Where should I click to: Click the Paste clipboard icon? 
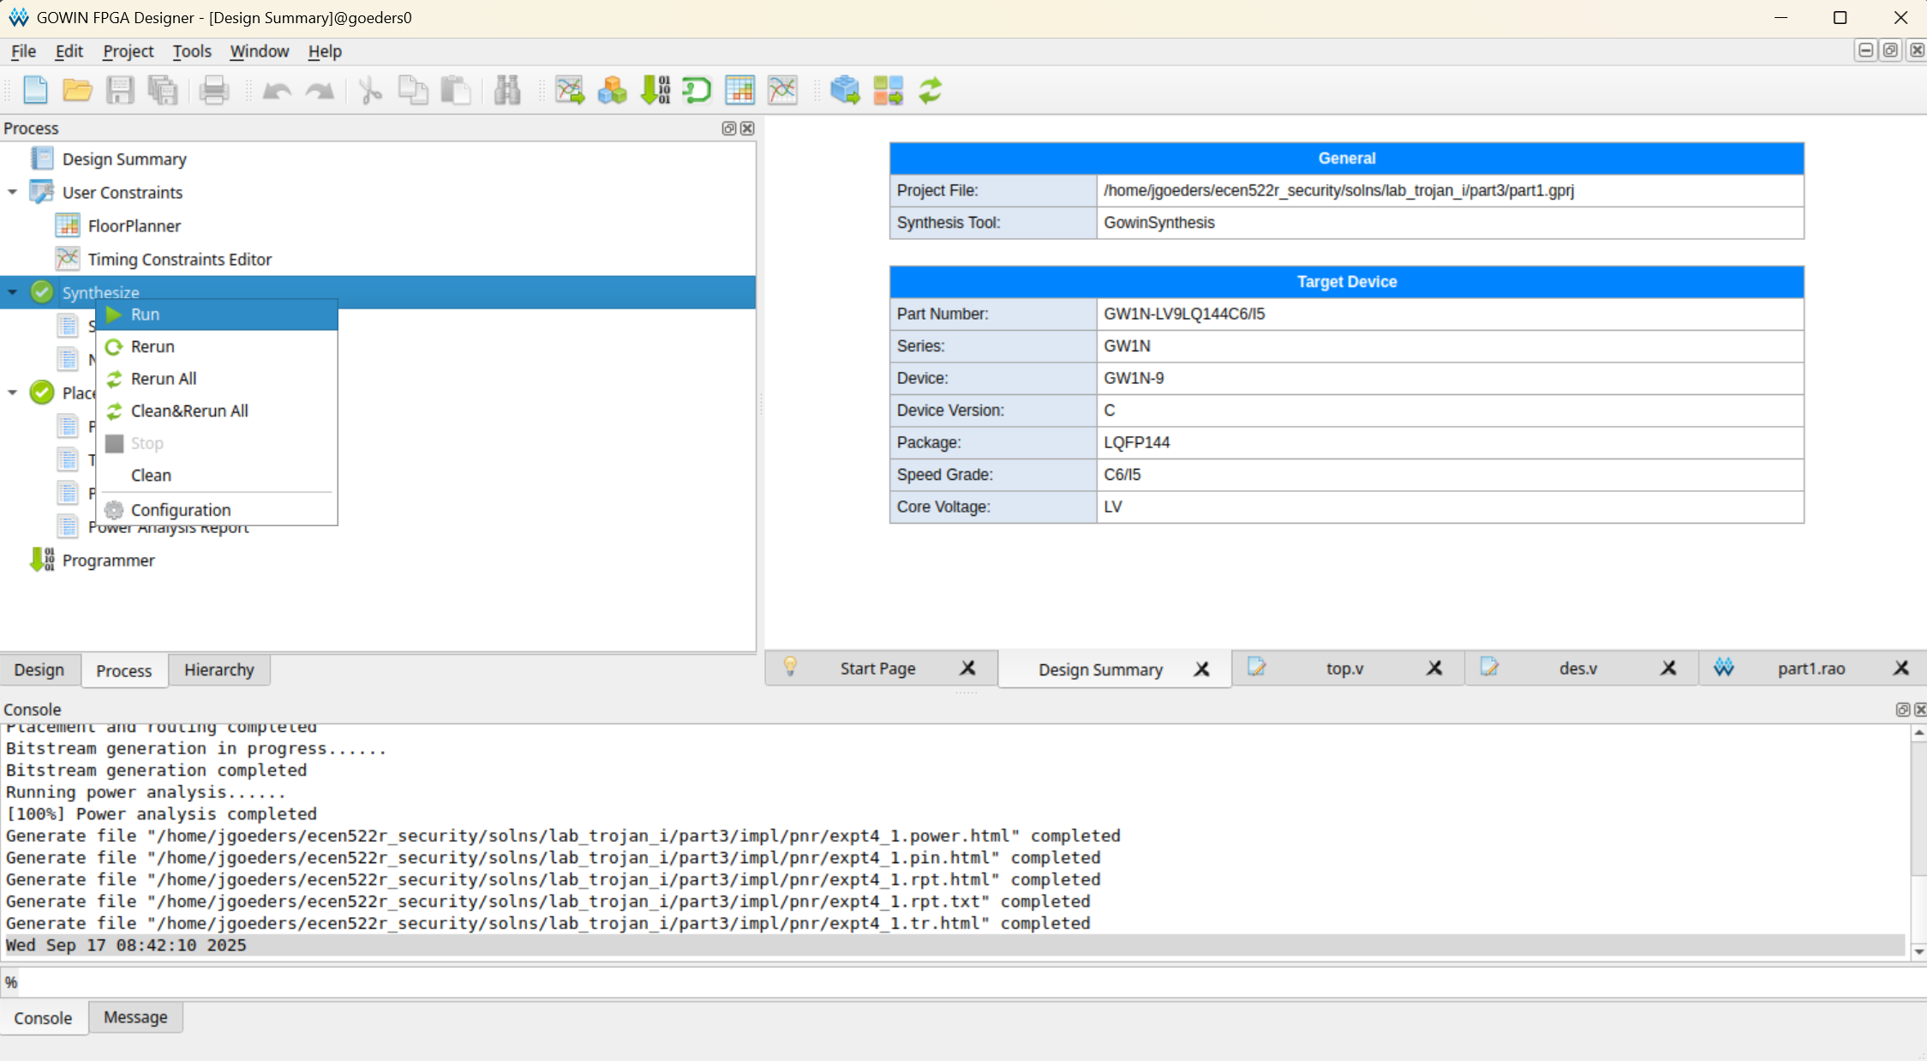pos(455,90)
